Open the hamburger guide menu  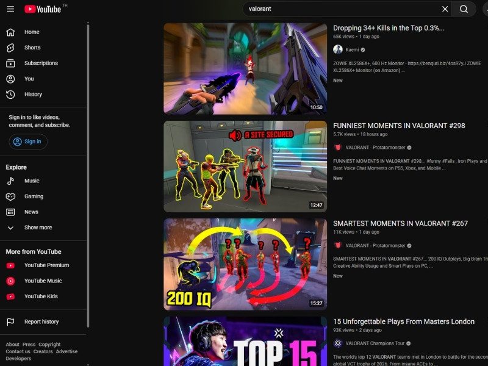coord(10,9)
